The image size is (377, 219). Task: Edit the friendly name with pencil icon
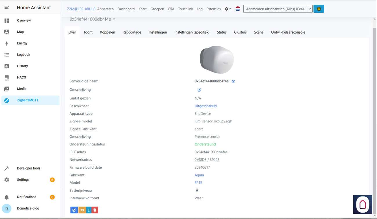point(233,82)
